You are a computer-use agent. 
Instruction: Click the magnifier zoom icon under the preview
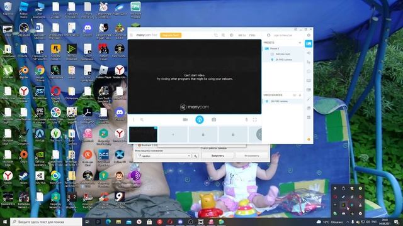pos(142,120)
